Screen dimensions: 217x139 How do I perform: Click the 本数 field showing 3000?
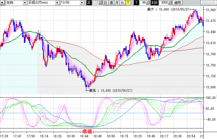click(164, 3)
